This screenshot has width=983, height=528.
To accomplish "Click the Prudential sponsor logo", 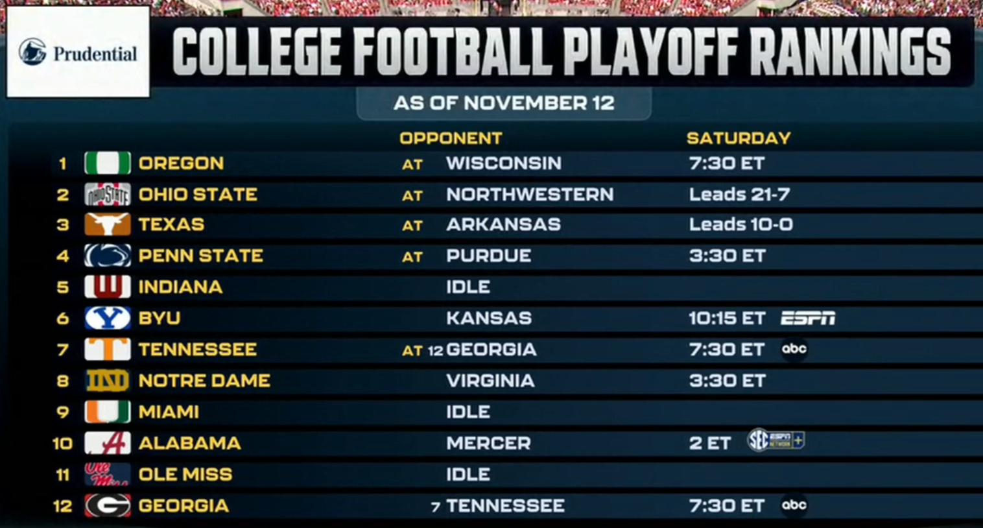I will (78, 53).
